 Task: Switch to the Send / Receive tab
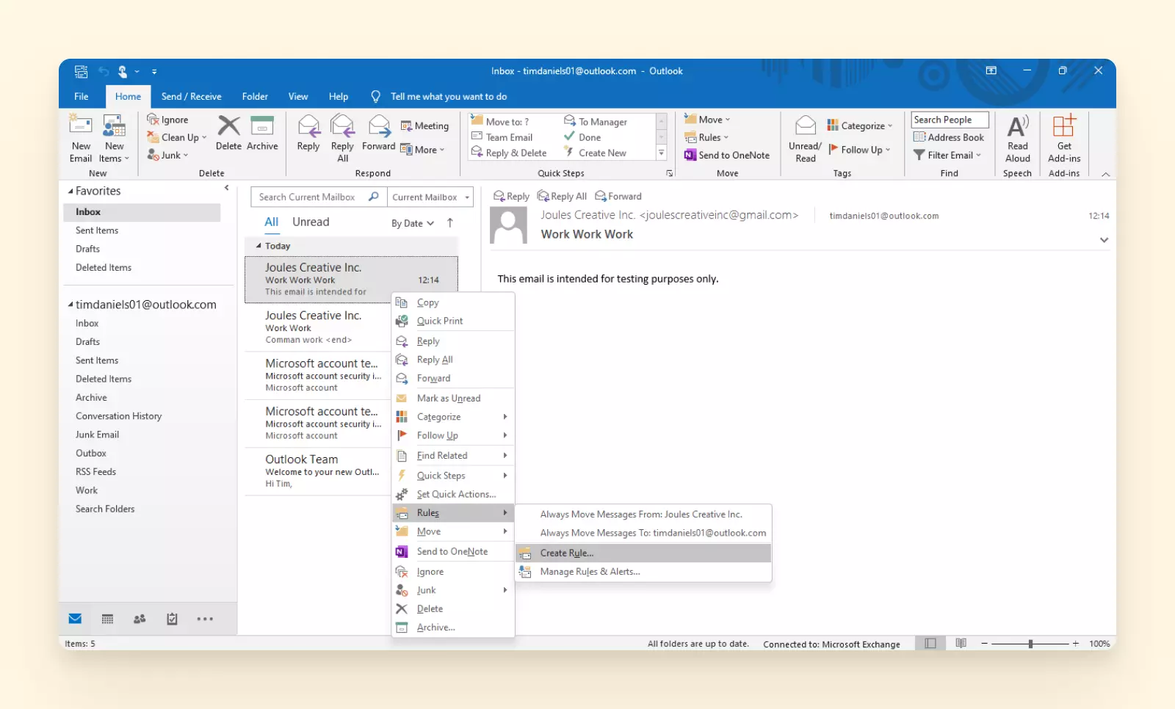[191, 96]
